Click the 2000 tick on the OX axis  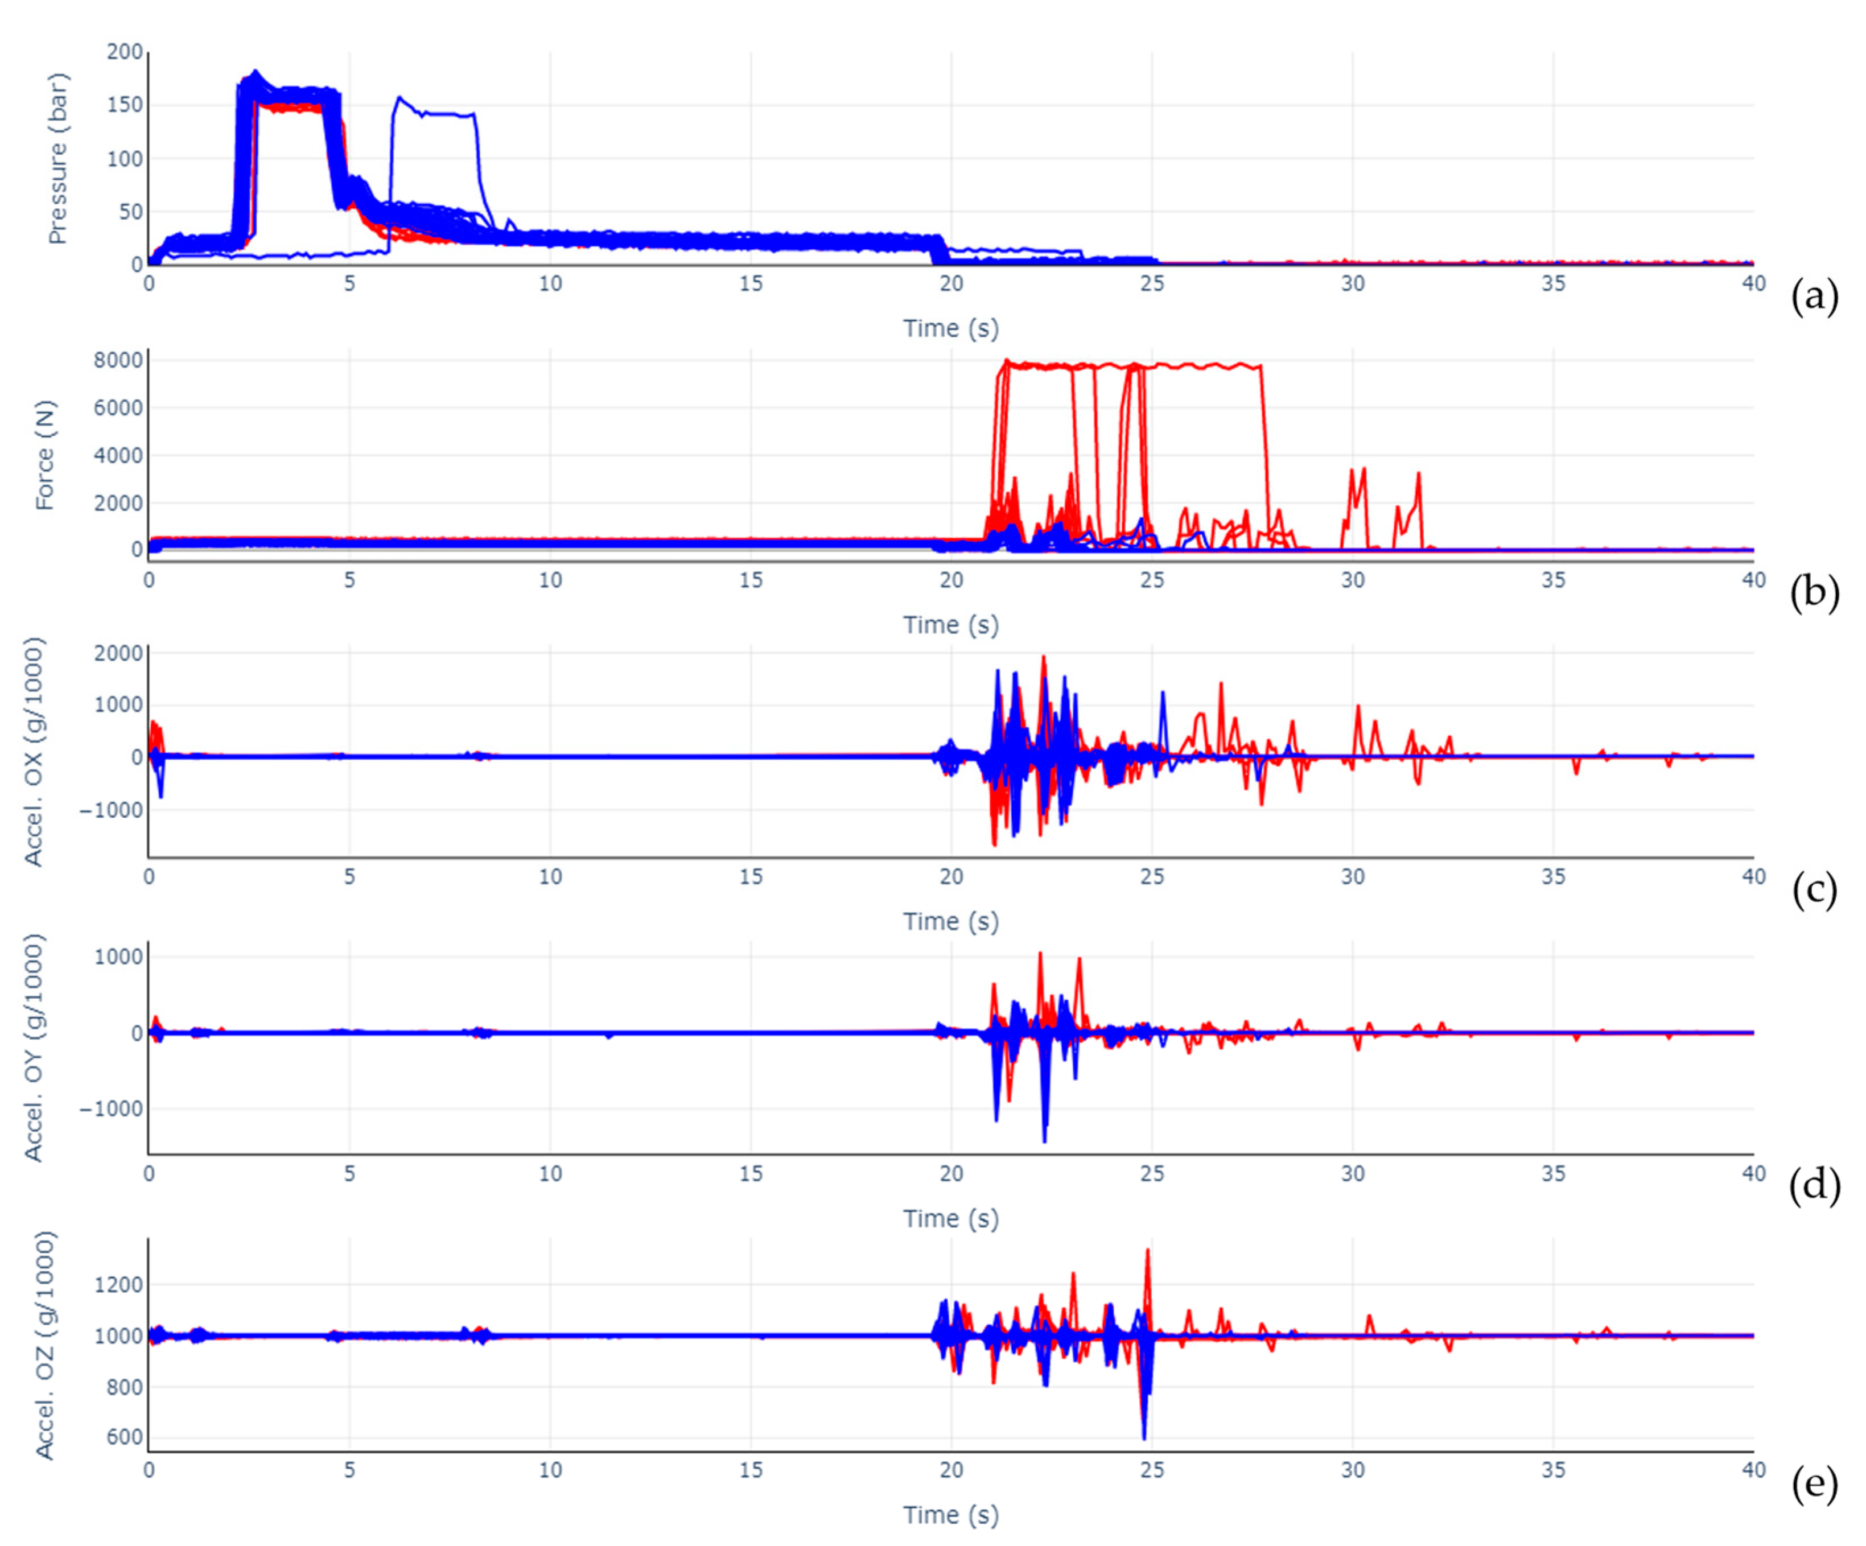pos(118,654)
